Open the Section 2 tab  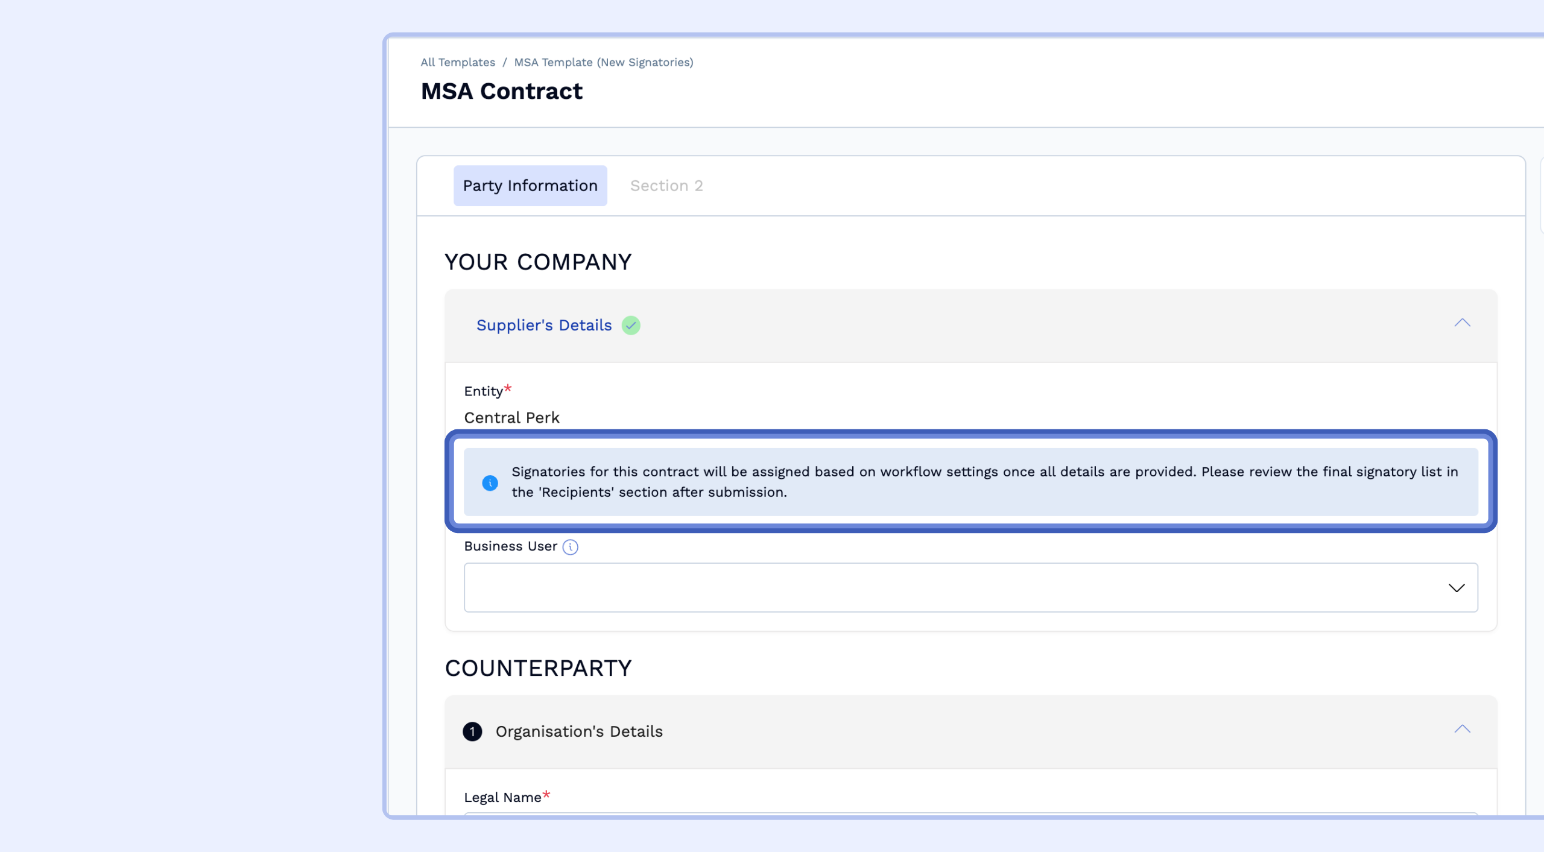point(666,186)
